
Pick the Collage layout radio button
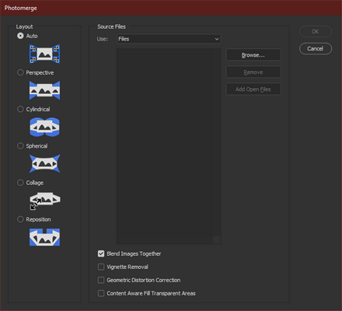[20, 183]
